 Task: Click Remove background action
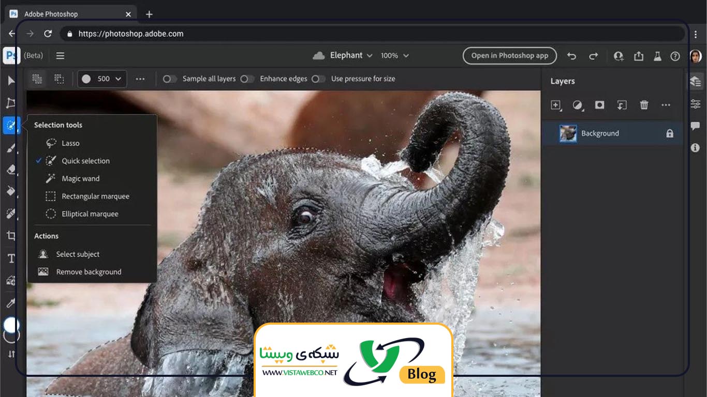click(89, 272)
